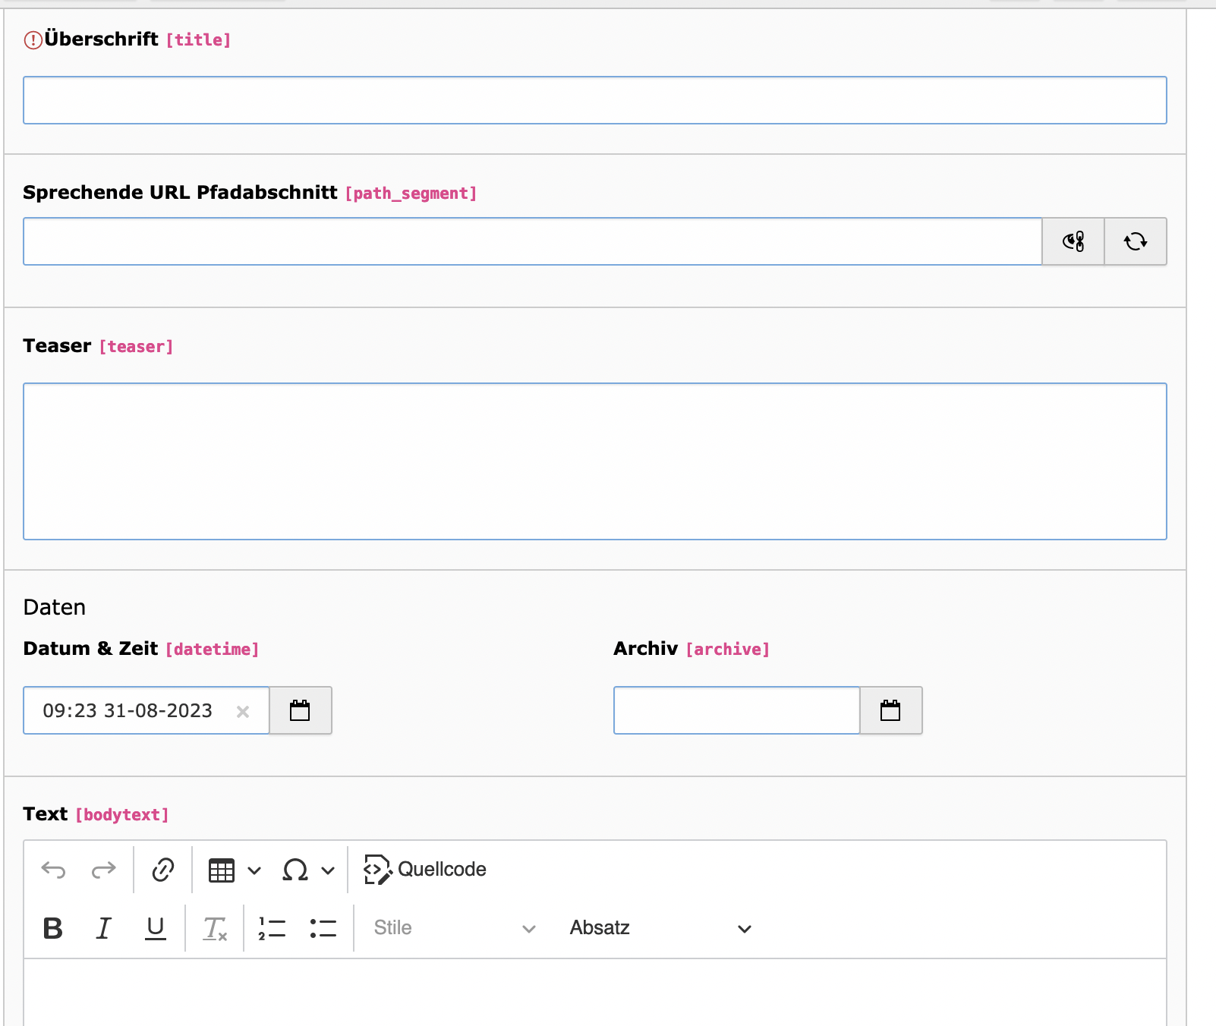The width and height of the screenshot is (1216, 1026).
Task: Clear the Datum & Zeit value
Action: pos(243,711)
